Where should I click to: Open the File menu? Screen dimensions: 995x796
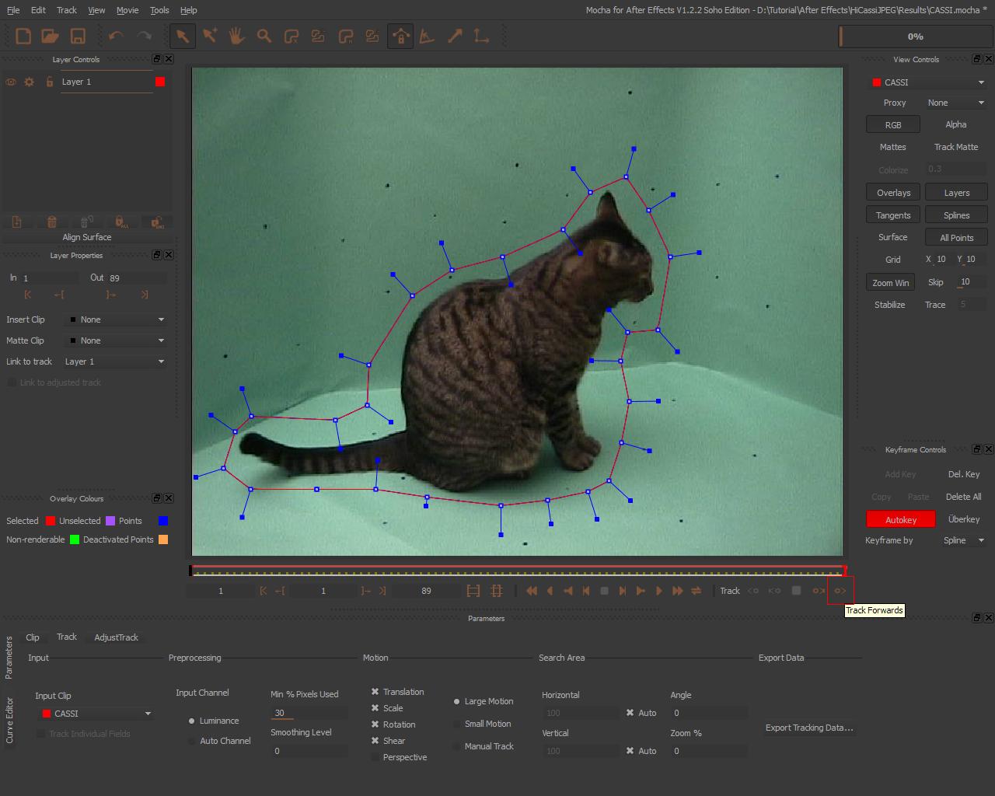13,10
